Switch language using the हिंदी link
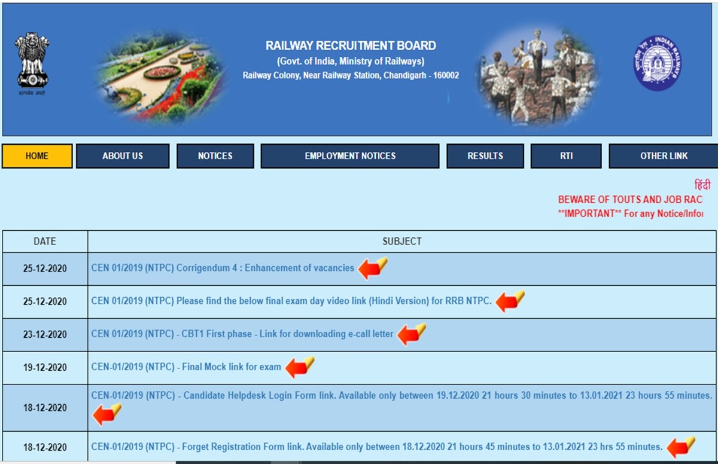Image resolution: width=718 pixels, height=464 pixels. pyautogui.click(x=702, y=185)
